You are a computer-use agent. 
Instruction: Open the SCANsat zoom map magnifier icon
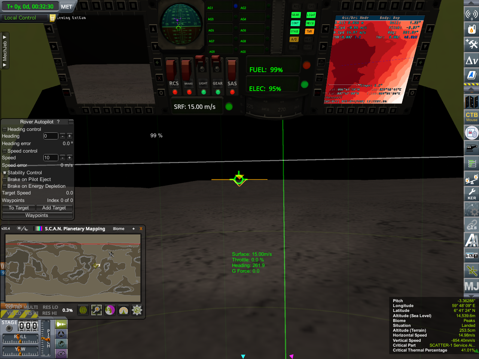(x=97, y=310)
